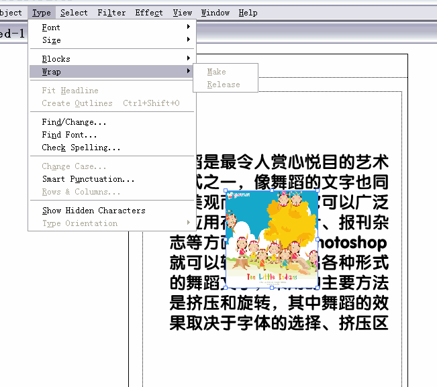Choose Release in the Wrap submenu

coord(226,85)
